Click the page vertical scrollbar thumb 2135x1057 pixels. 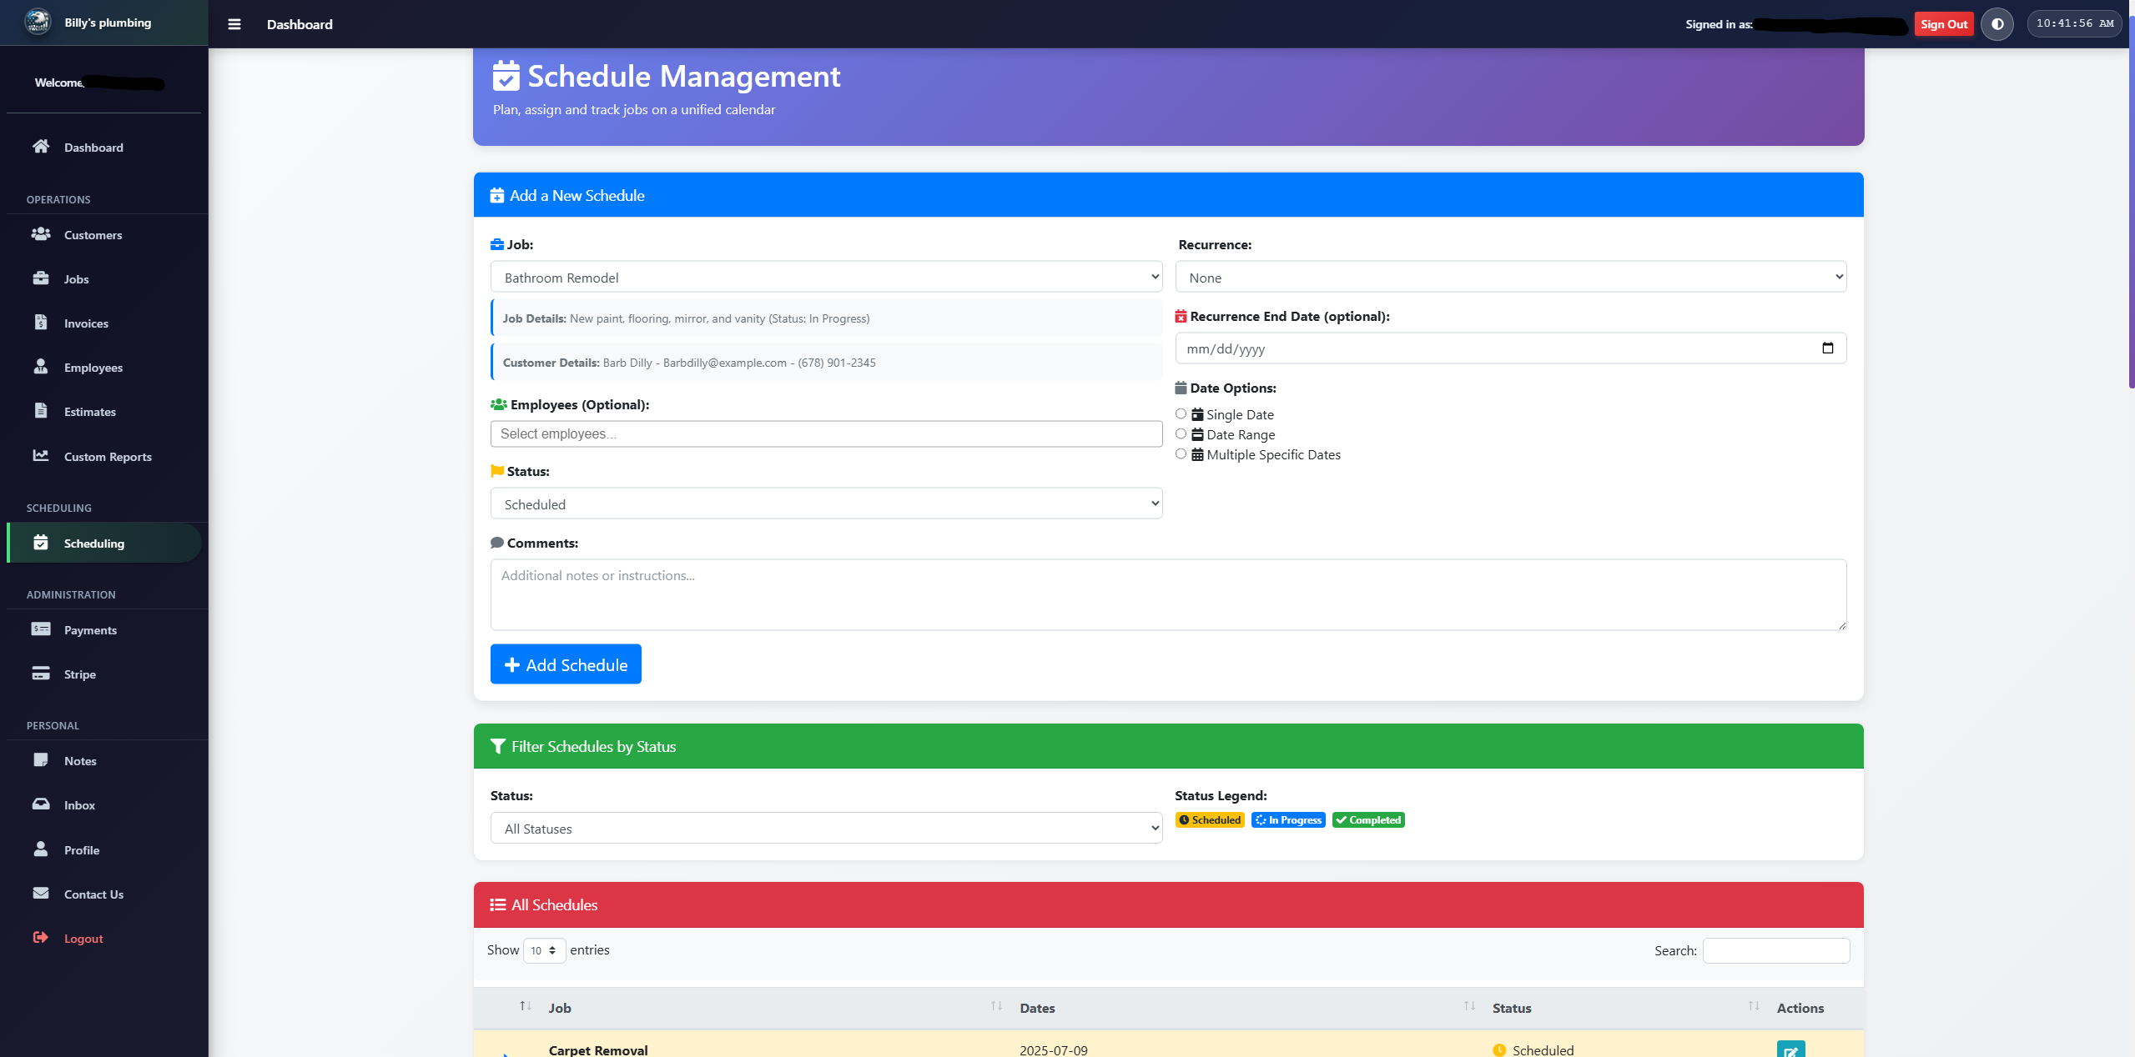click(x=2131, y=200)
